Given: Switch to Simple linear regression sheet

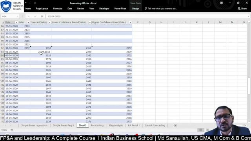Looking at the screenshot, I should [34, 125].
